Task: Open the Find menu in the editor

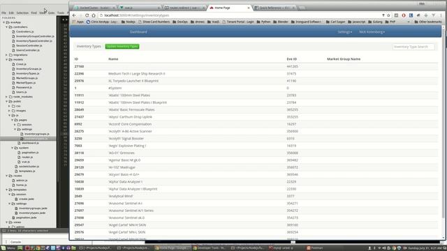Action: click(34, 13)
